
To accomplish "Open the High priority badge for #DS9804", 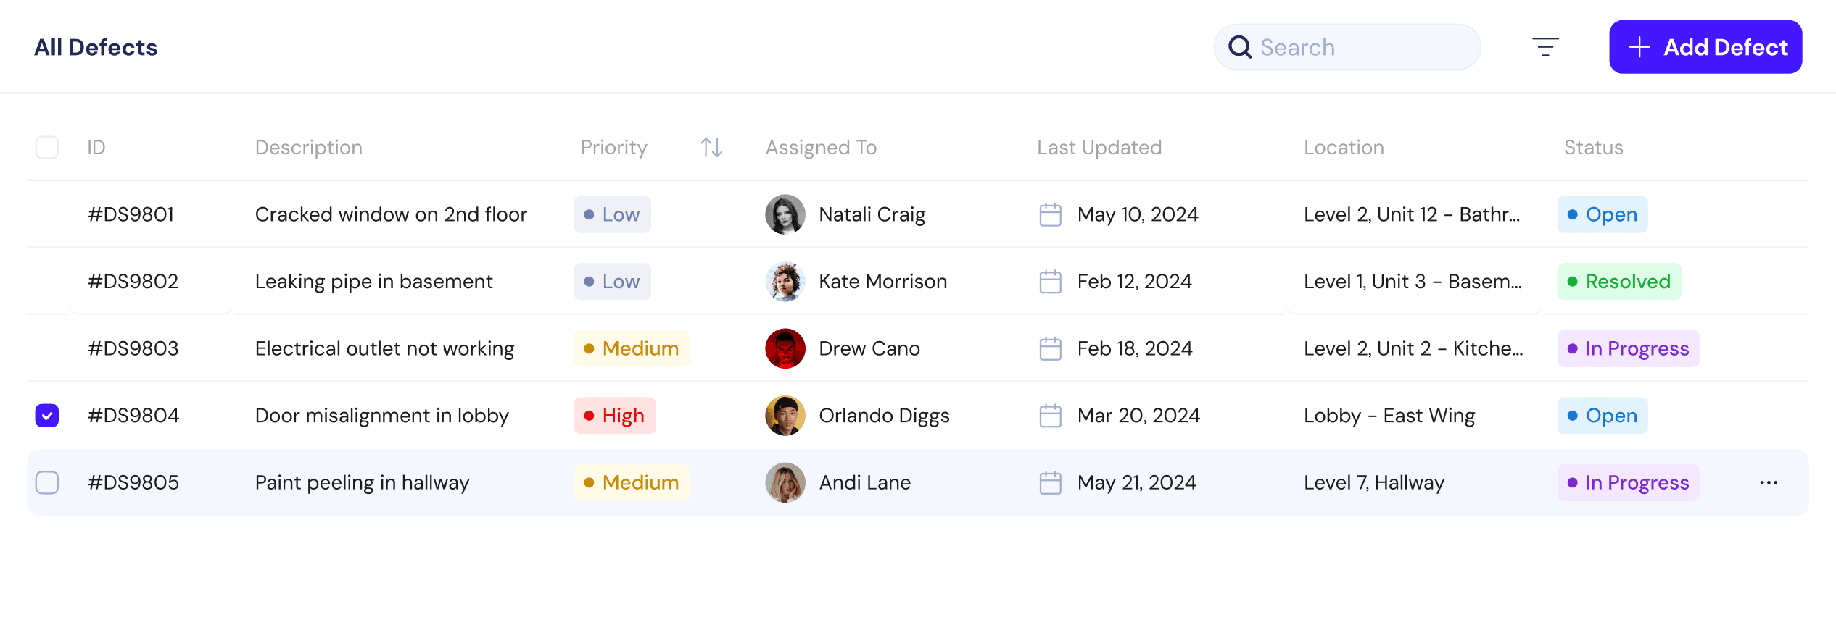I will click(x=615, y=416).
